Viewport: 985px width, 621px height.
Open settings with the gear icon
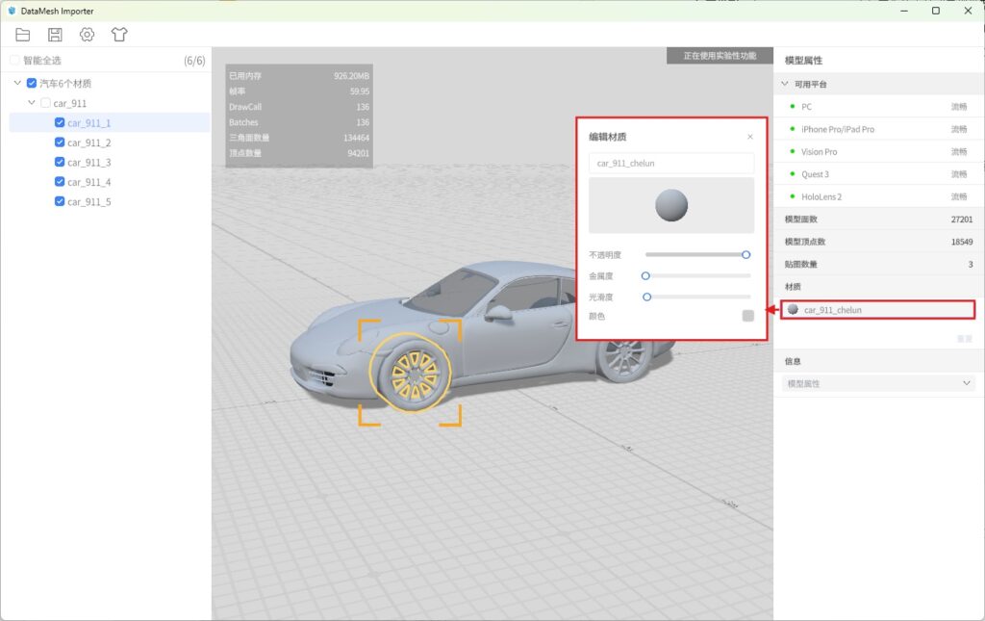click(x=87, y=35)
